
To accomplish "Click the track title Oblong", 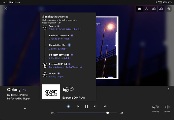I will click(14, 90).
